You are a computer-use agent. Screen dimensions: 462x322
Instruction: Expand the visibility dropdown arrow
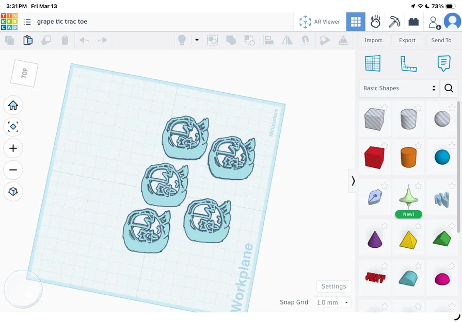click(x=197, y=40)
